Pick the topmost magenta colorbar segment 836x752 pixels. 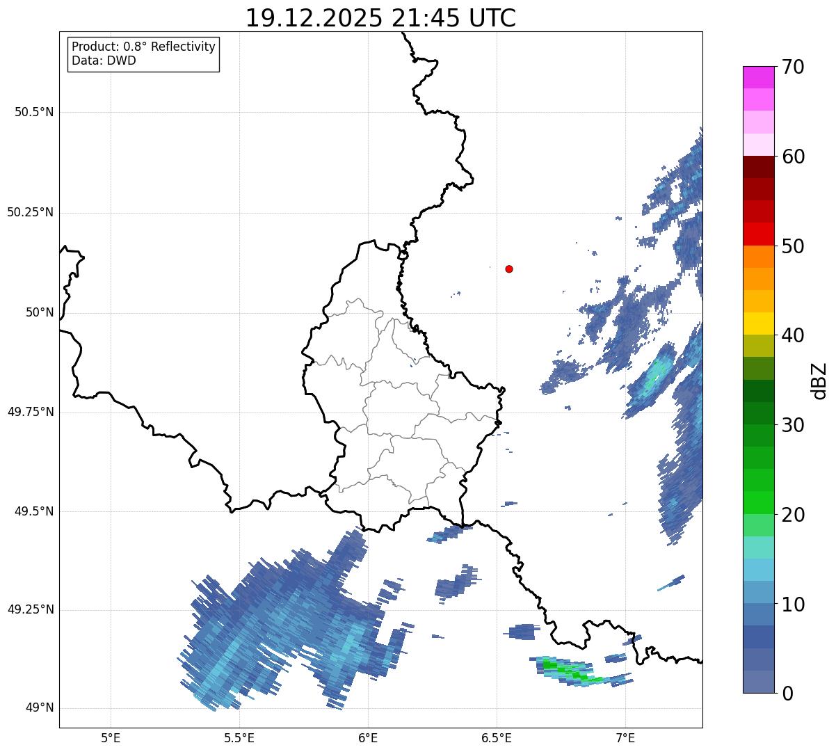tap(759, 77)
